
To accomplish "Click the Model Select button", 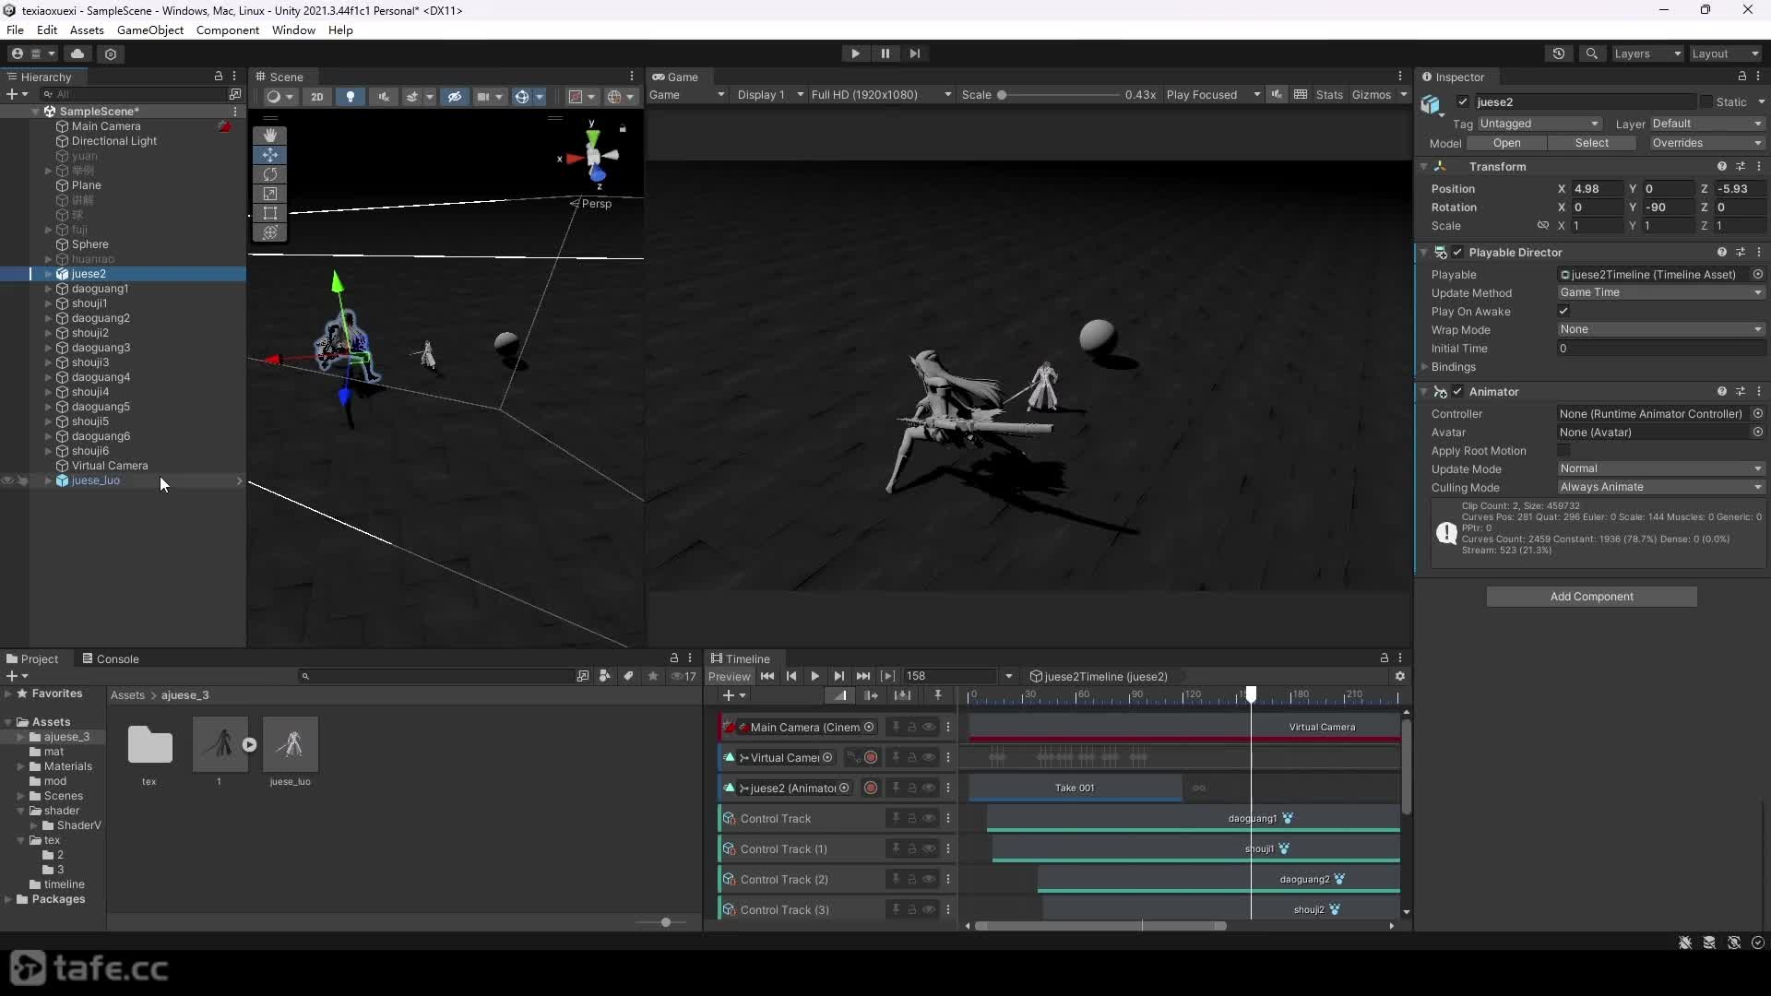I will point(1591,143).
